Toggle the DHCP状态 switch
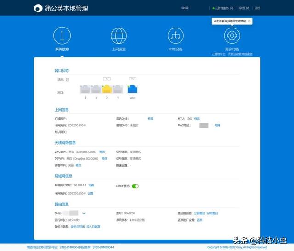 click(x=135, y=186)
